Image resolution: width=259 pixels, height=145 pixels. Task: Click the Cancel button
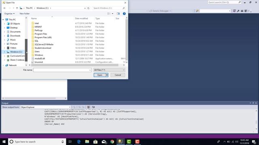click(118, 75)
